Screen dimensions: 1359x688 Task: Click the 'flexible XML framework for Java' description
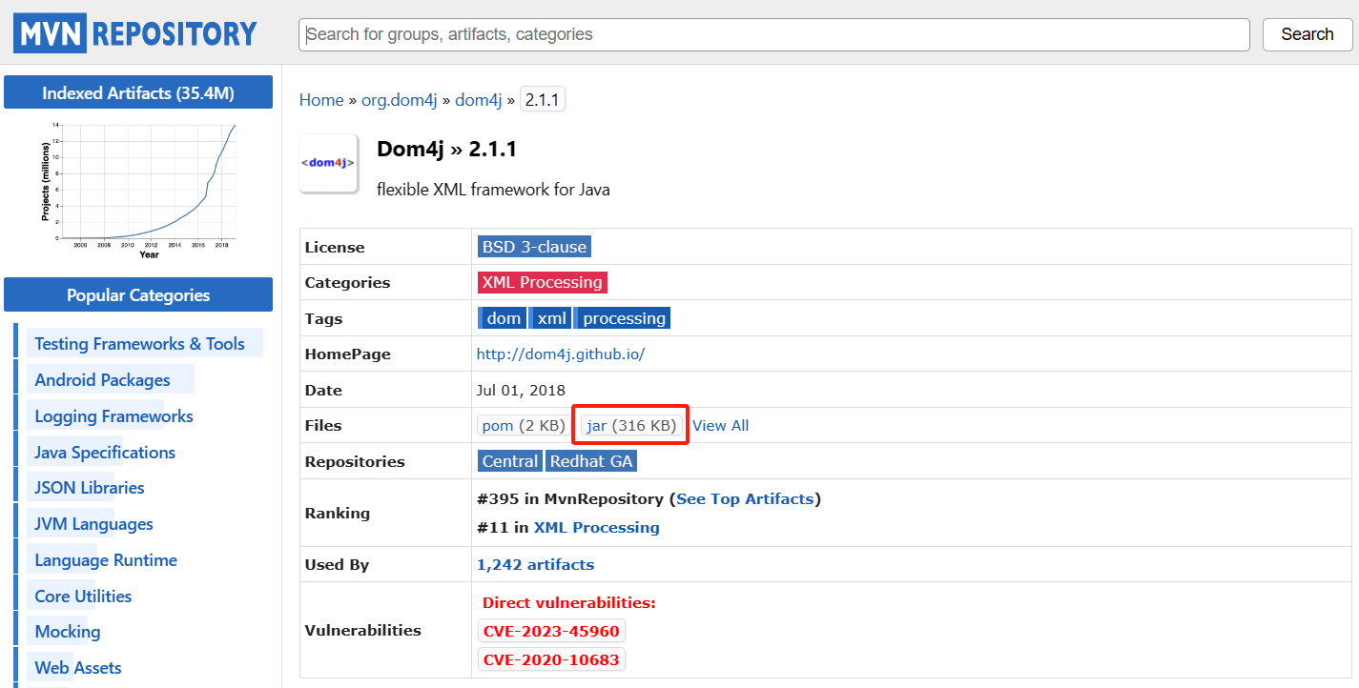493,190
